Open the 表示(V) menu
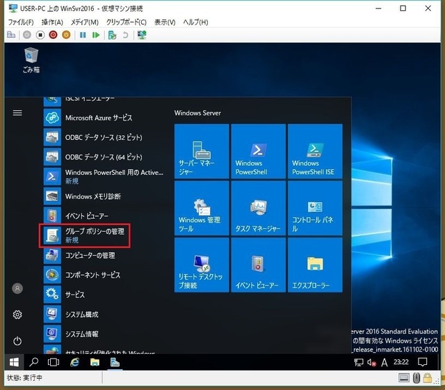This screenshot has width=445, height=390. [x=165, y=22]
